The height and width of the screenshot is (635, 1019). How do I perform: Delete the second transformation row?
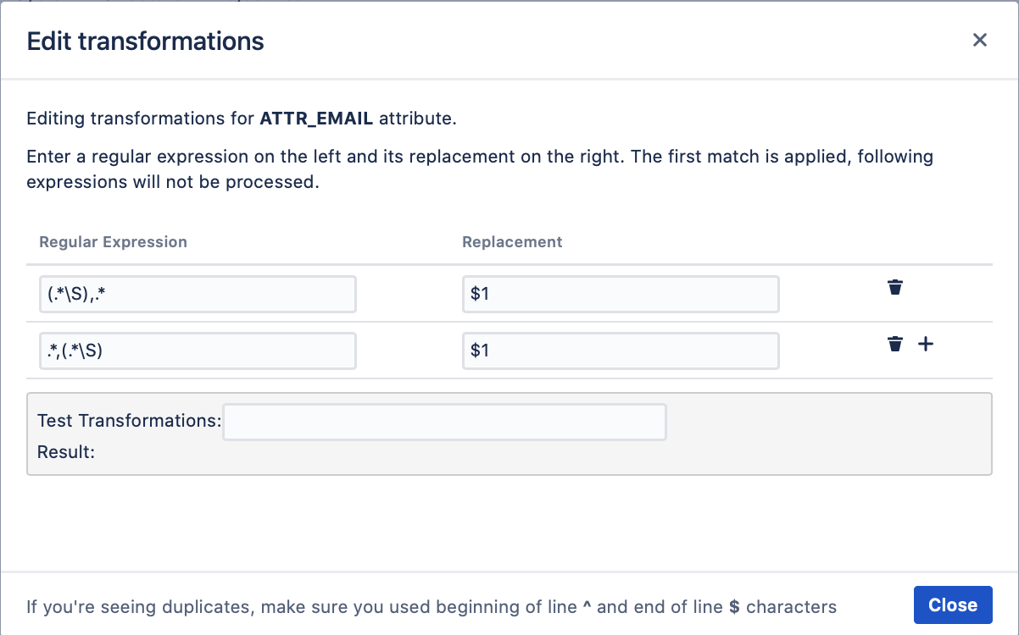click(x=895, y=345)
